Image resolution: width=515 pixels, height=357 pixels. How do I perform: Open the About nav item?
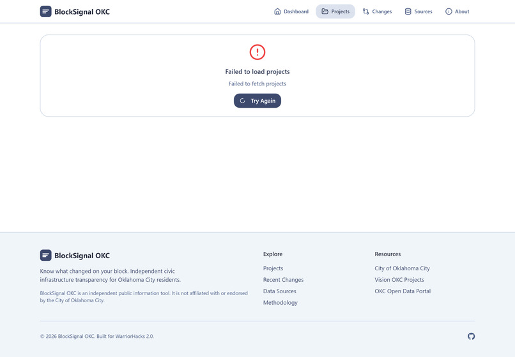[457, 11]
